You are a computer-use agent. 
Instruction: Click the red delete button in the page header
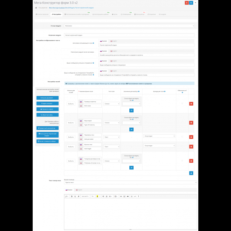(187, 2)
